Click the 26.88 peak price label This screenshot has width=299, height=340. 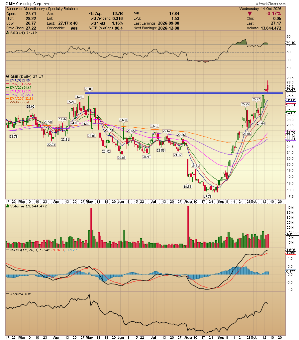pos(89,89)
